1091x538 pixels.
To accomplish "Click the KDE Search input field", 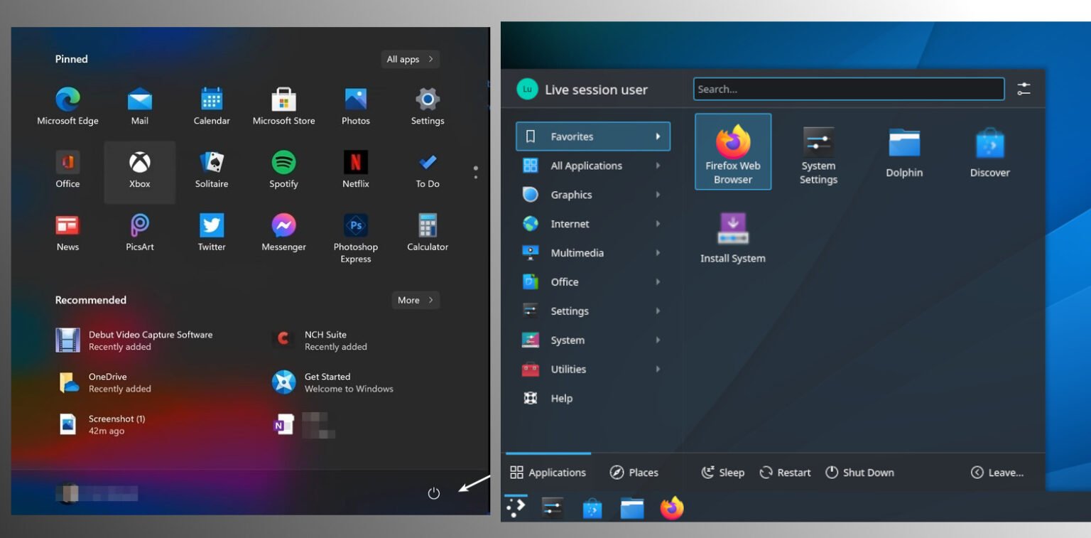I will [848, 90].
